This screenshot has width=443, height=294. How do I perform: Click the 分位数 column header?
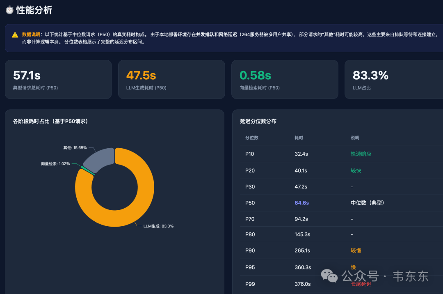pyautogui.click(x=252, y=138)
